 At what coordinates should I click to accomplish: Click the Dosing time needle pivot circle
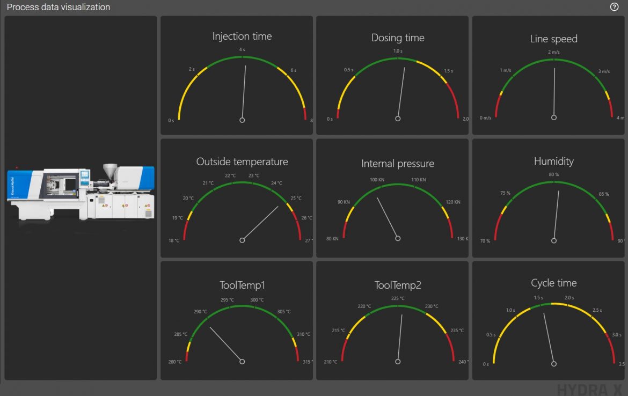click(398, 119)
